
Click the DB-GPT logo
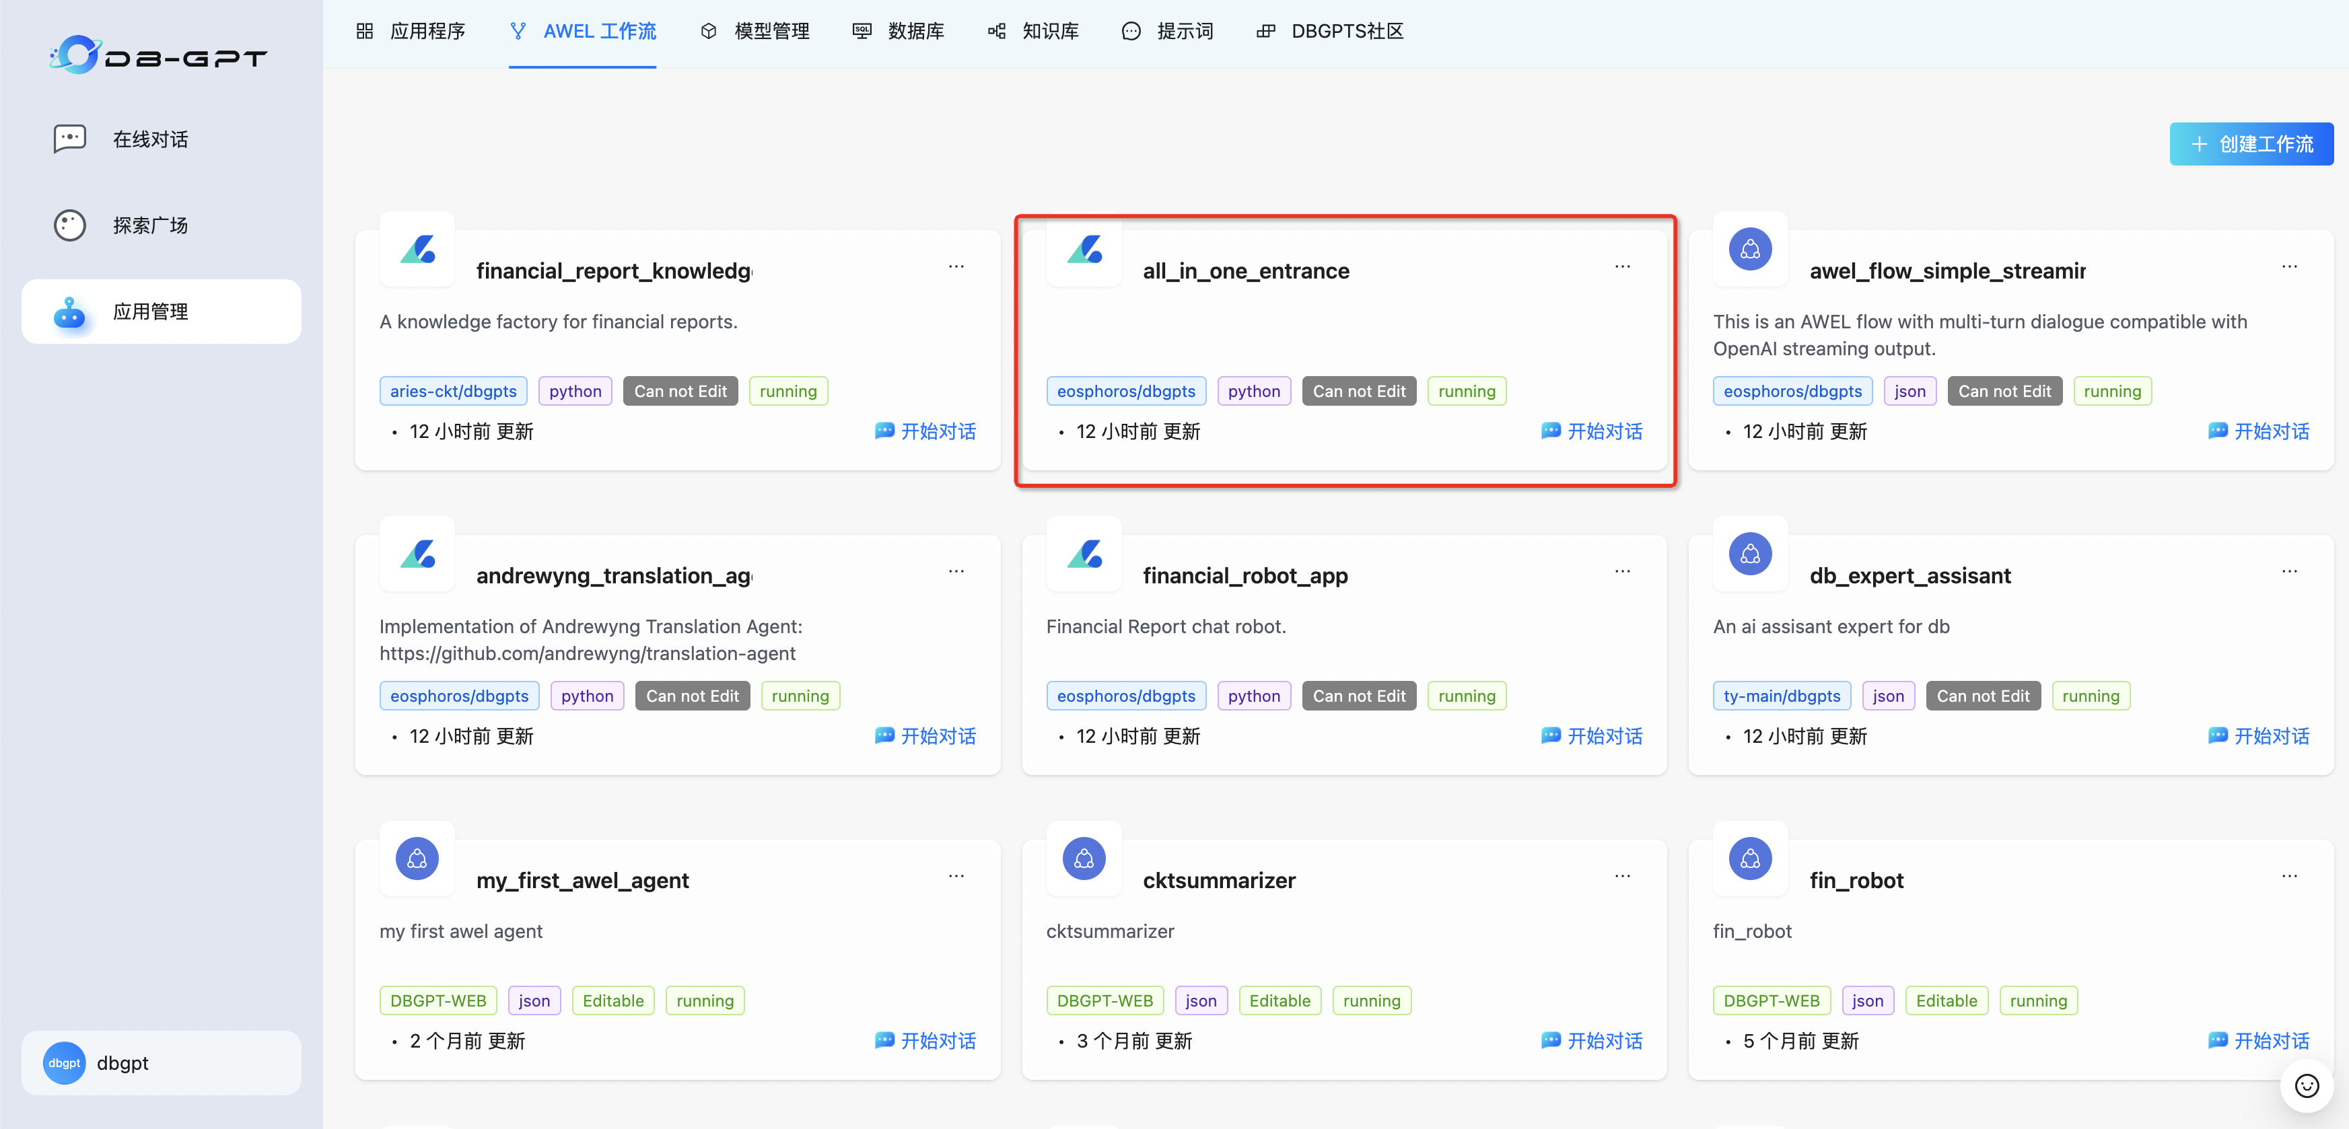point(157,57)
